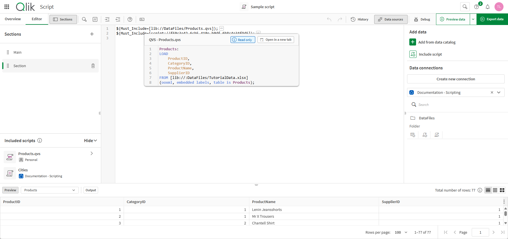The height and width of the screenshot is (239, 508).
Task: Click the indent code icon
Action: [107, 19]
